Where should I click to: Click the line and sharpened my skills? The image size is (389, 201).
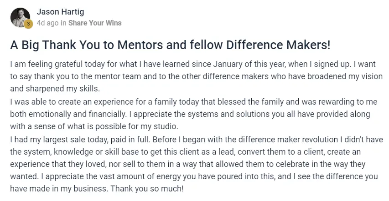click(x=55, y=89)
